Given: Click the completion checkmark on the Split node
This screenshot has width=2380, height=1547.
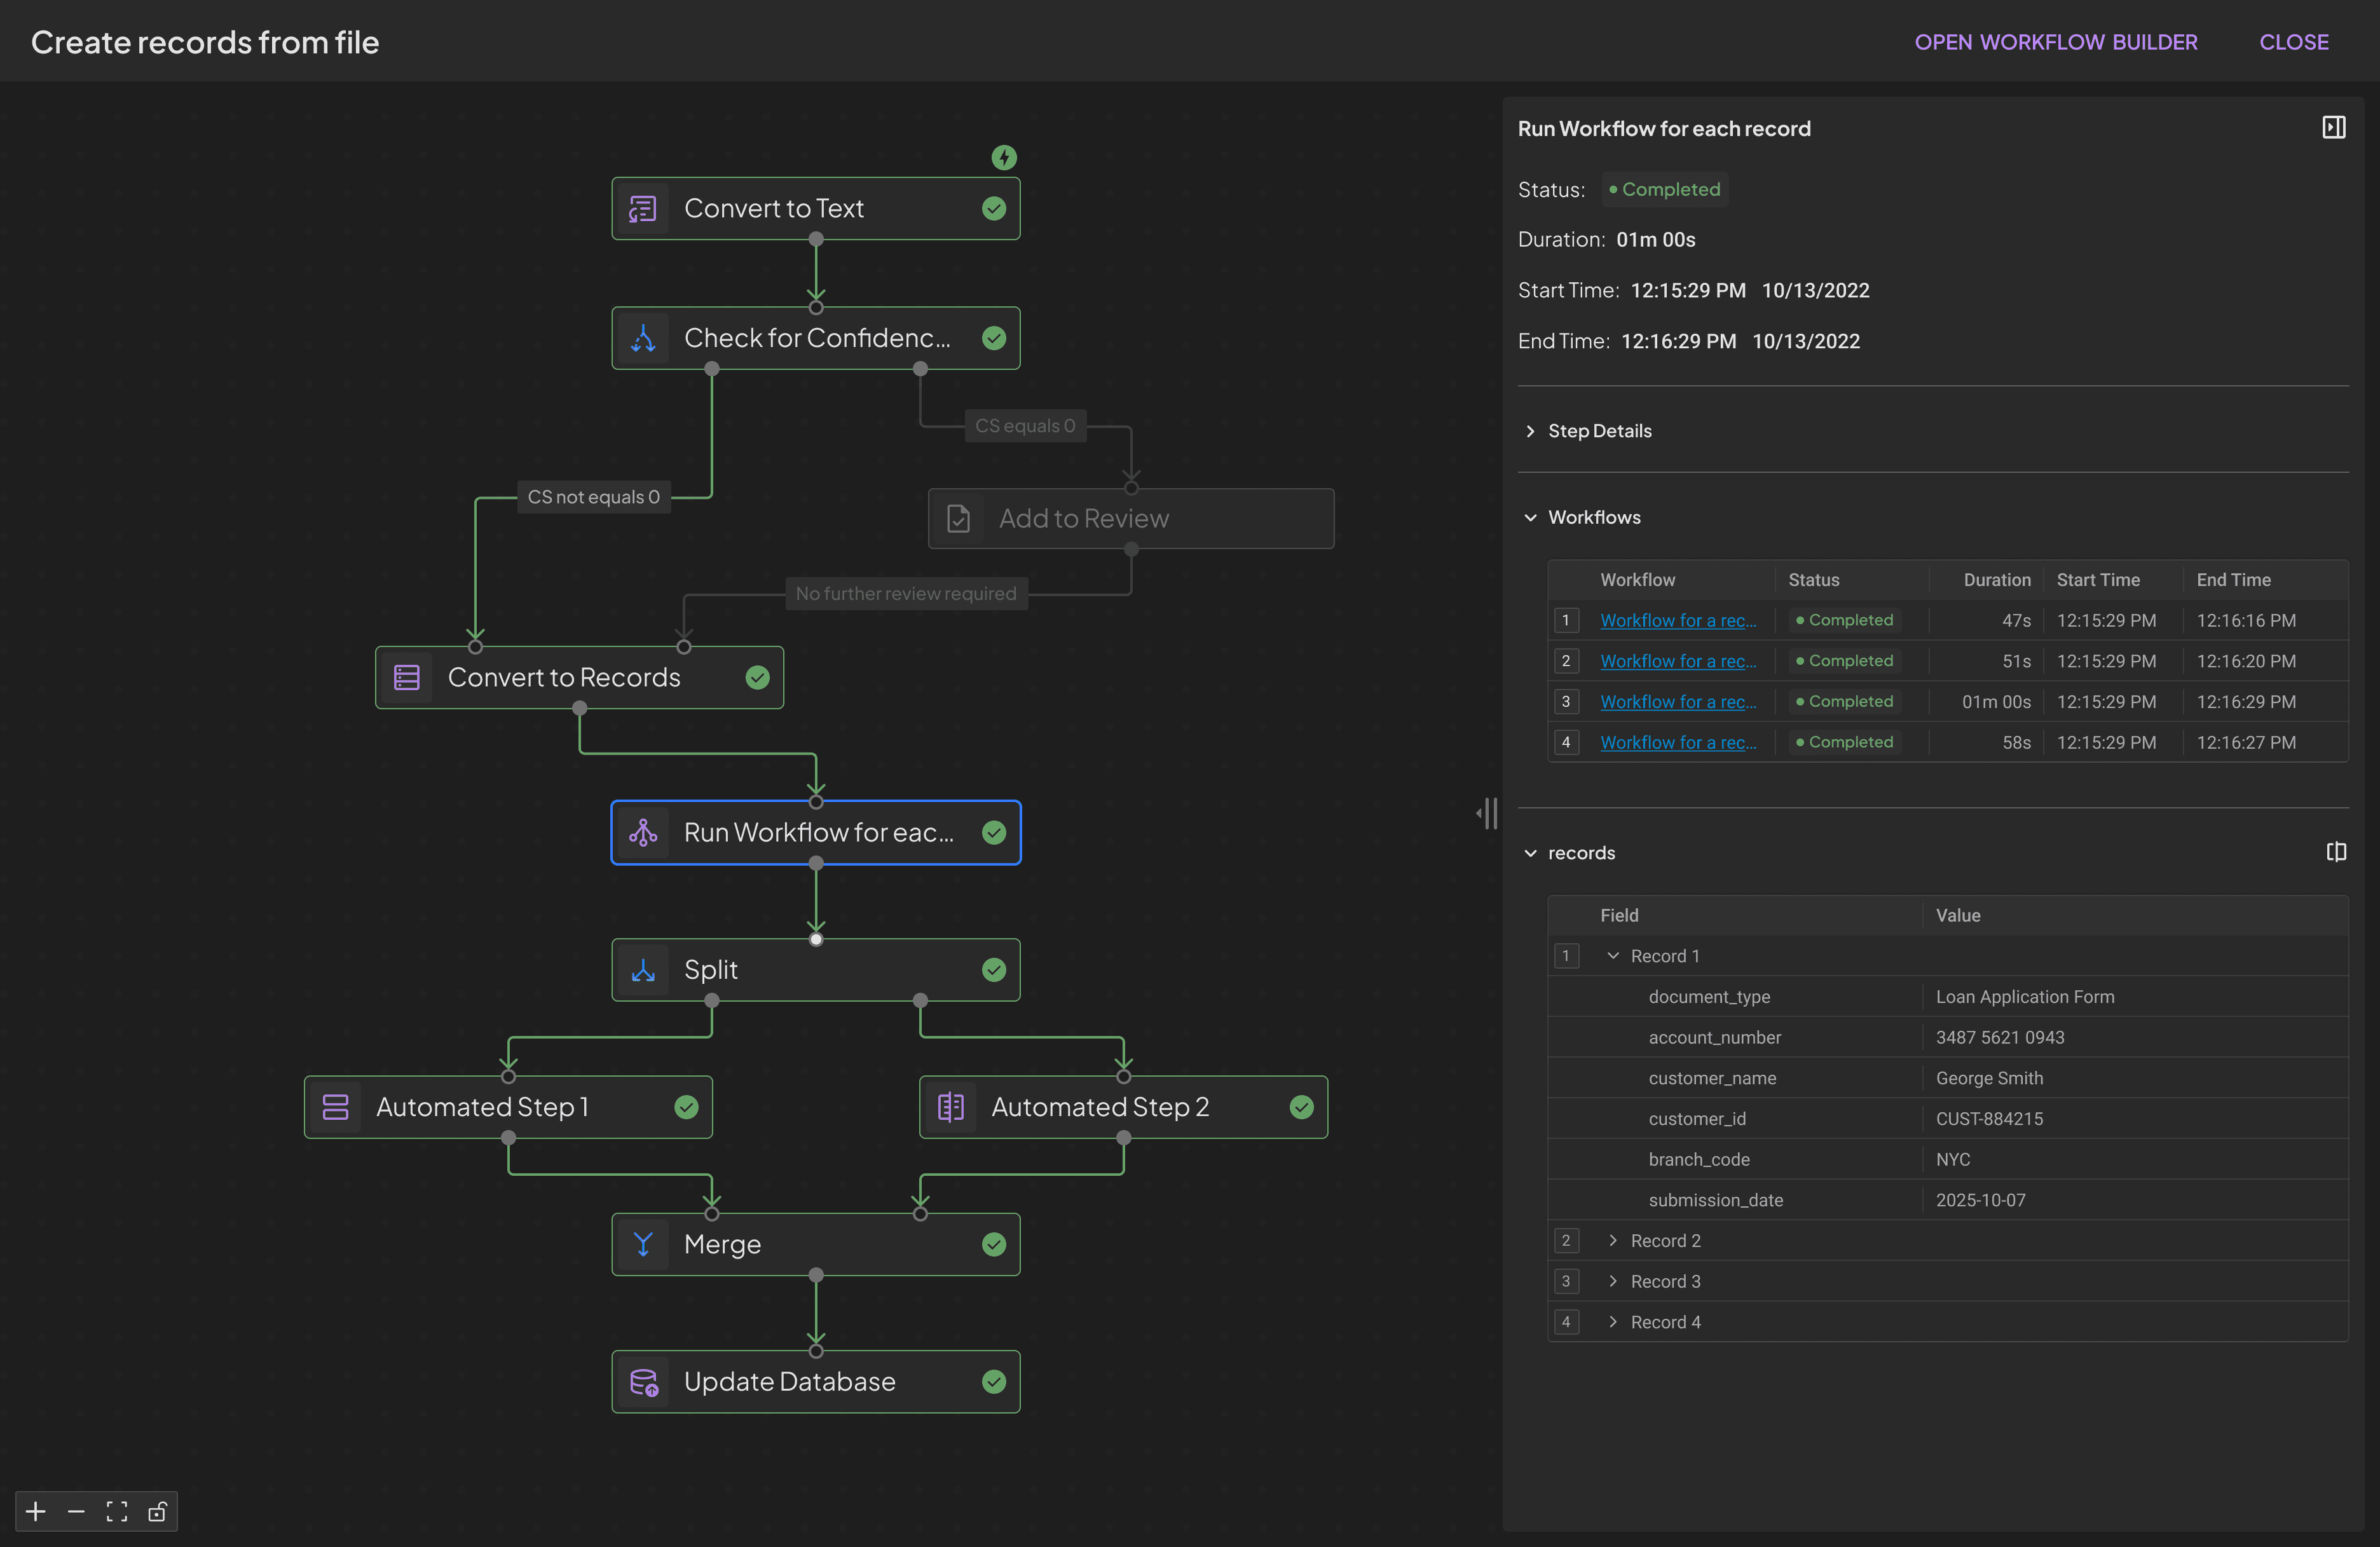Looking at the screenshot, I should (x=993, y=969).
